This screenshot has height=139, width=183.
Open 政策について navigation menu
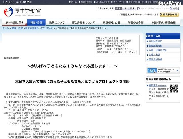tap(57, 23)
